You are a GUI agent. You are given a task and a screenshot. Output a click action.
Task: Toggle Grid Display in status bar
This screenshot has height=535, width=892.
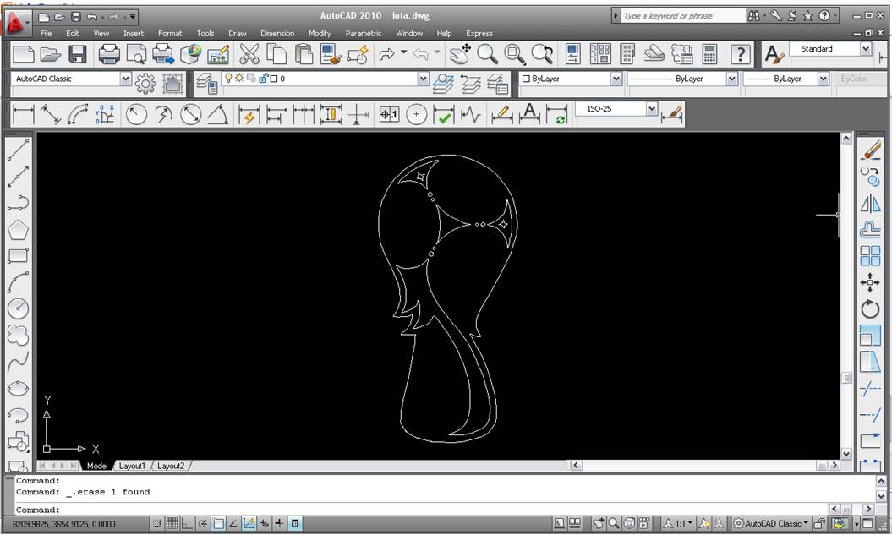(172, 524)
